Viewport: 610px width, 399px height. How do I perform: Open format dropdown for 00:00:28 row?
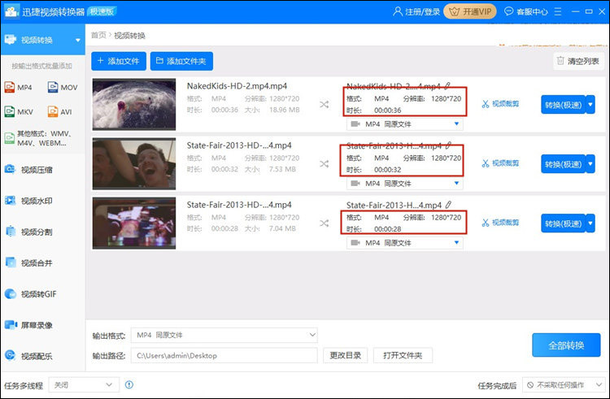tap(404, 243)
